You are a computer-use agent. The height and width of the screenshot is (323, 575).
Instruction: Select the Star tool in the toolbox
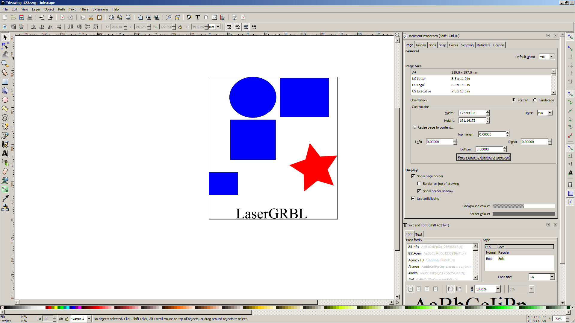(5, 109)
